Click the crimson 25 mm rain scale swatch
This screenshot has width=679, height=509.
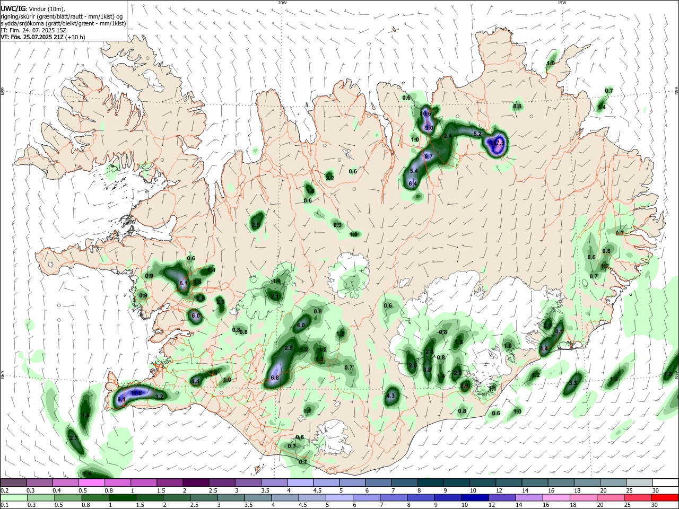pos(639,497)
